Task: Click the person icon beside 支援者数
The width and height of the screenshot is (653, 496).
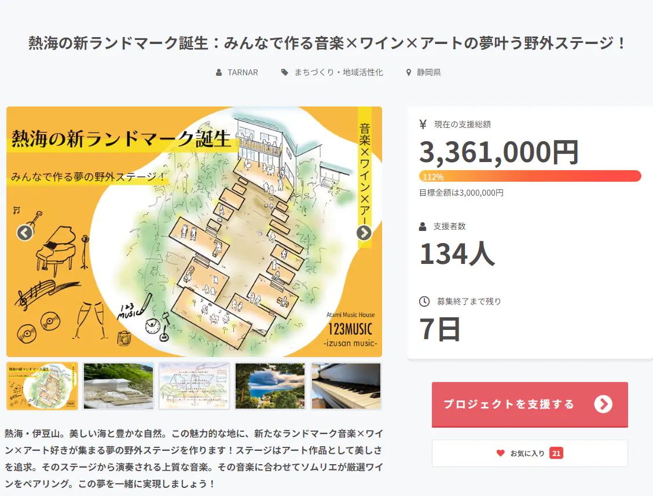Action: click(x=423, y=226)
